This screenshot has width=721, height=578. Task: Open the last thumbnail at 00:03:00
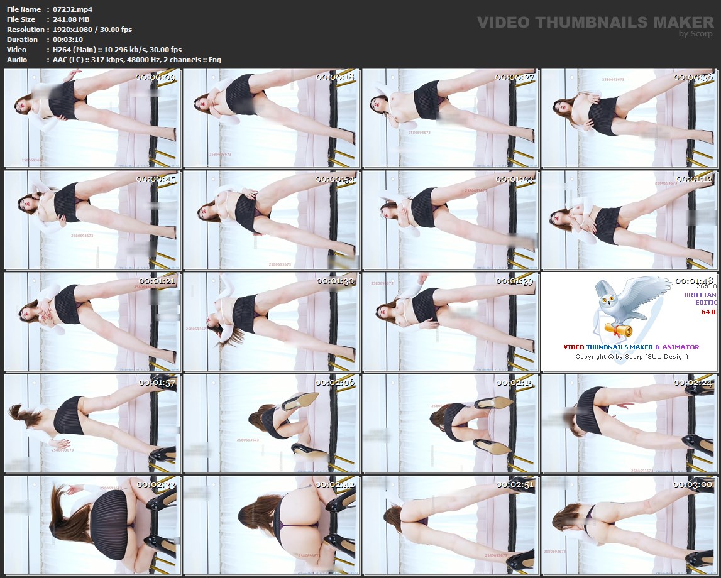pos(629,525)
